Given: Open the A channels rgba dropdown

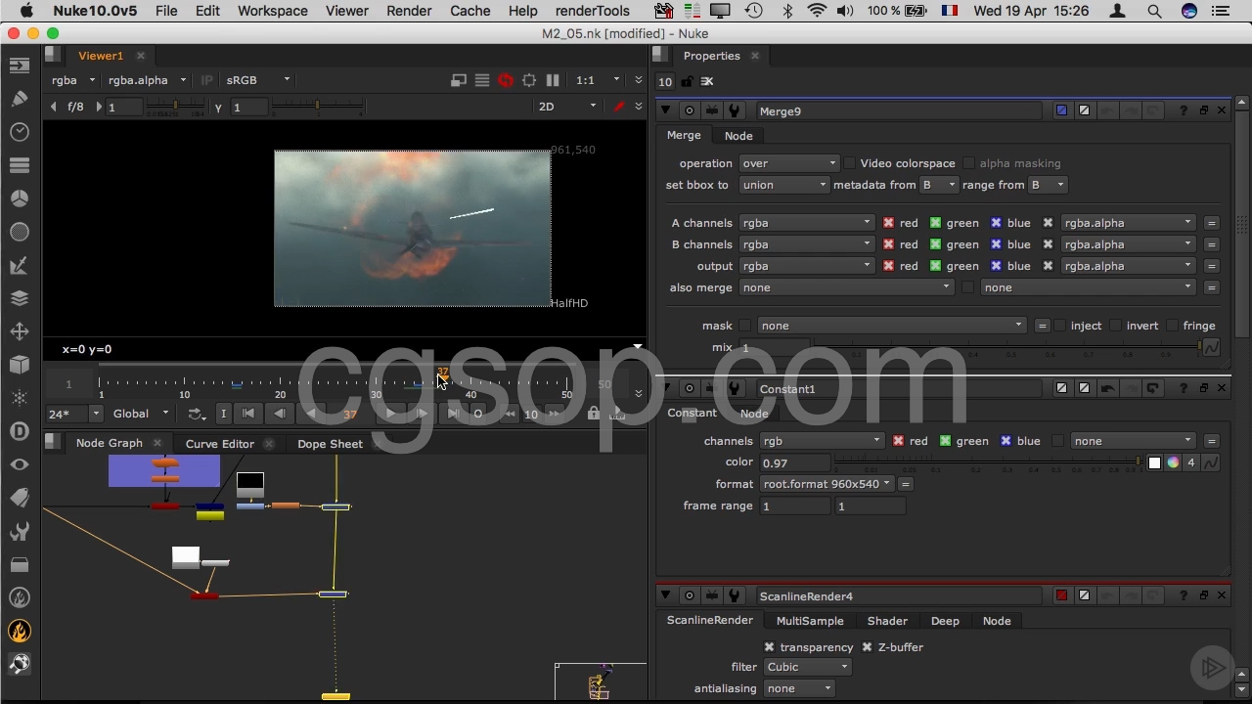Looking at the screenshot, I should click(805, 223).
